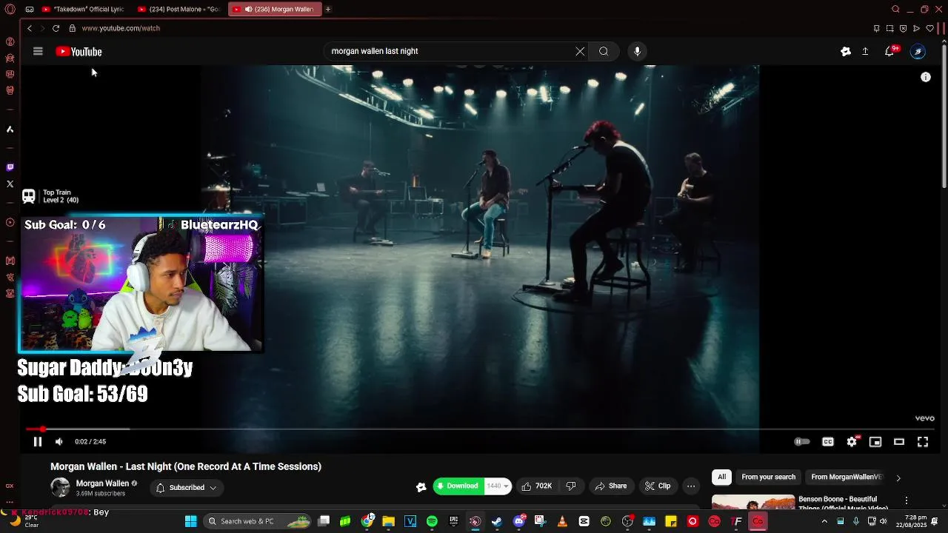
Task: Click the upload arrow icon in header
Action: [x=865, y=51]
